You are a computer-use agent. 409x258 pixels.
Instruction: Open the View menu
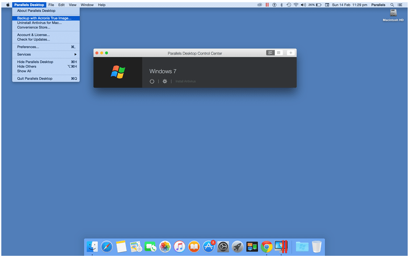[x=73, y=5]
